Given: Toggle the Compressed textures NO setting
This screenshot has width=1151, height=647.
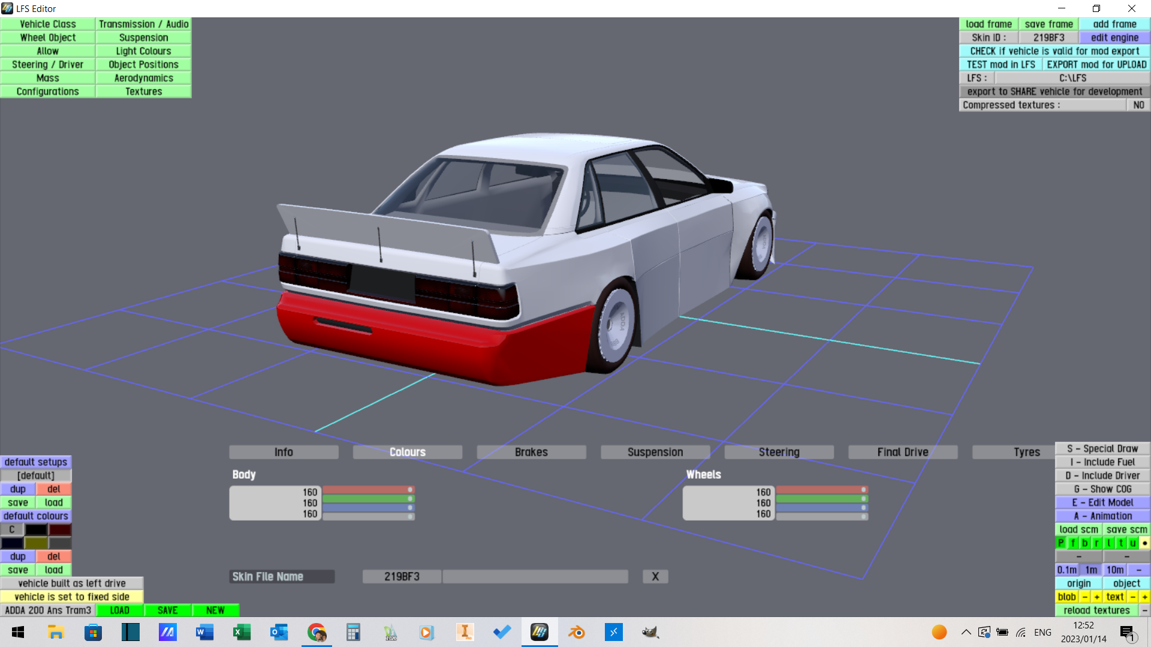Looking at the screenshot, I should [x=1138, y=105].
